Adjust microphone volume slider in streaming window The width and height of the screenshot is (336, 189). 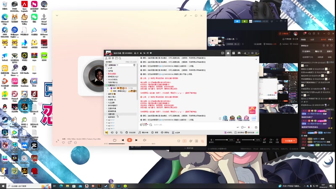click(x=221, y=140)
